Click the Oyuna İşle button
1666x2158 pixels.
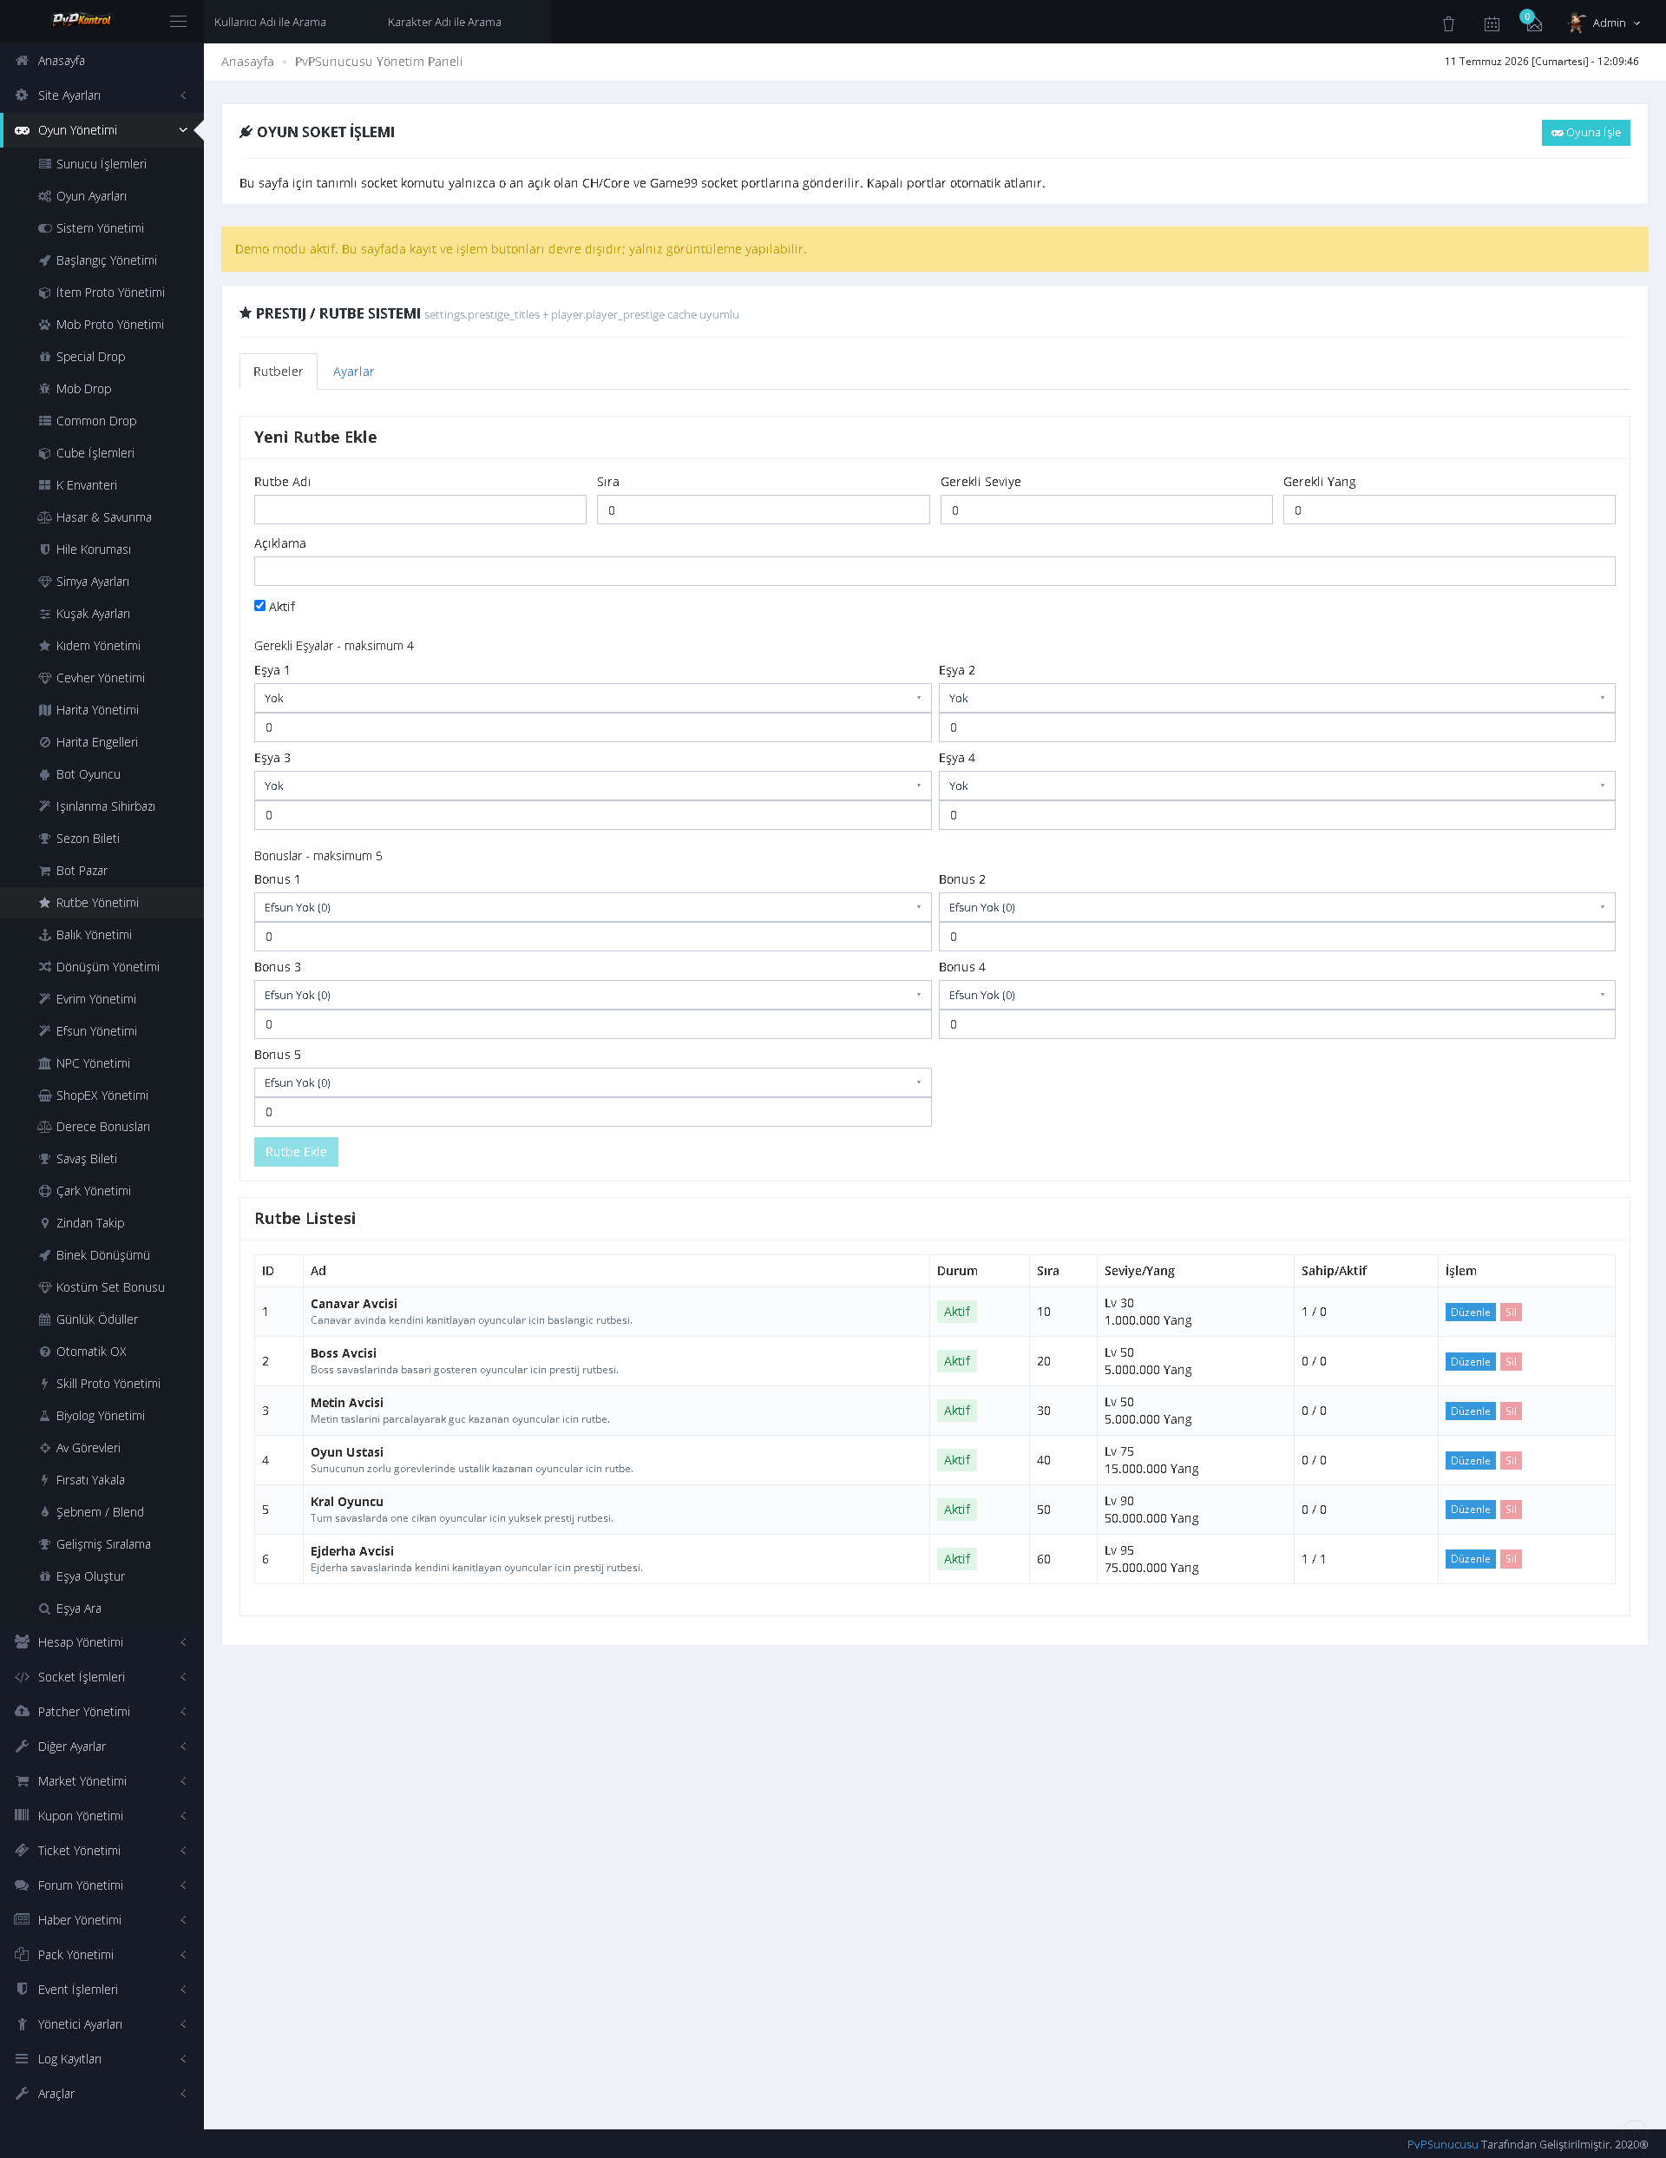[x=1585, y=133]
